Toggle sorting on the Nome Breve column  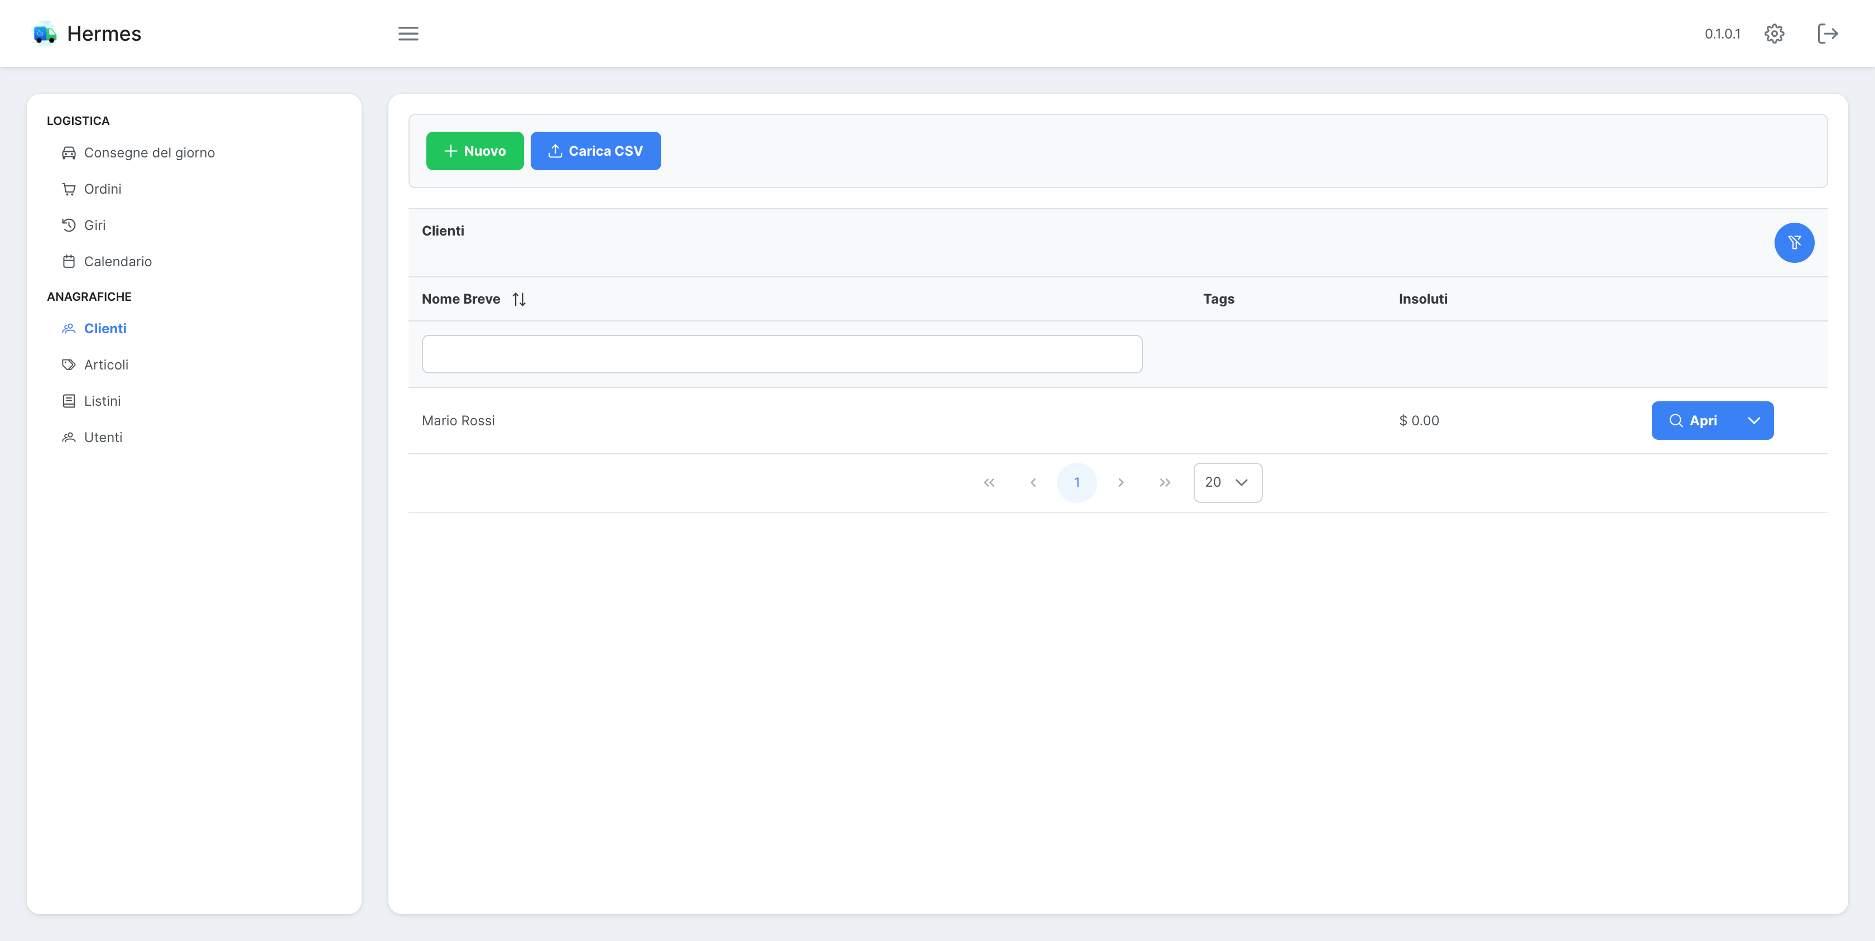pos(519,299)
